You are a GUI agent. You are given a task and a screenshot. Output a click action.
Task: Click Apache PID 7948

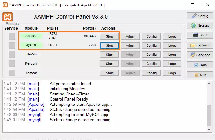pos(53,38)
